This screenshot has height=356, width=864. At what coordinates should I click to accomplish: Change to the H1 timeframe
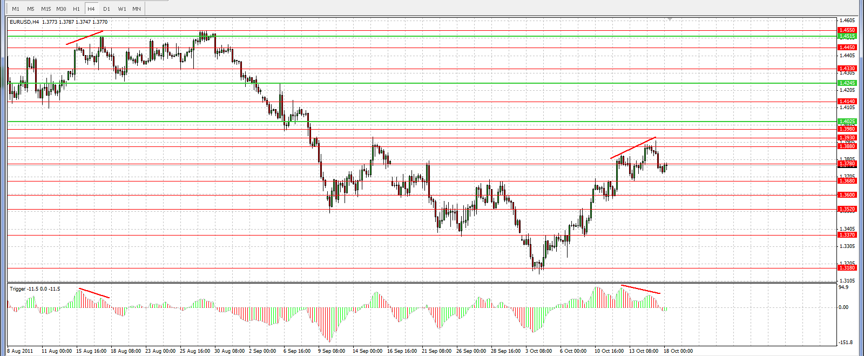(x=77, y=9)
